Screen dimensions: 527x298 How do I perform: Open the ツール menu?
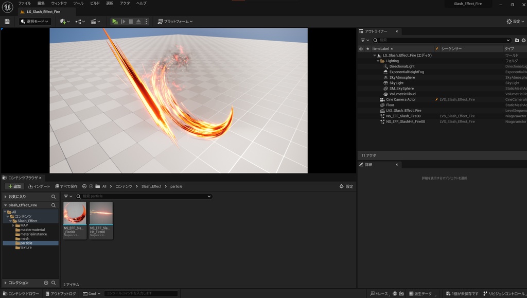pos(78,4)
